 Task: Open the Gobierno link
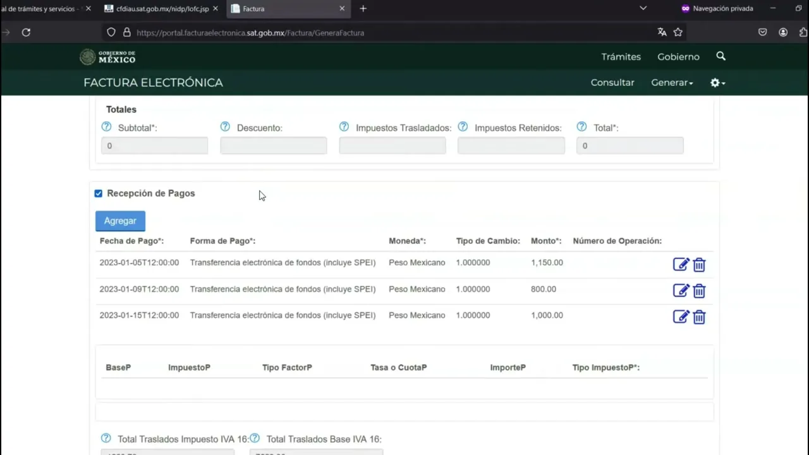[678, 57]
